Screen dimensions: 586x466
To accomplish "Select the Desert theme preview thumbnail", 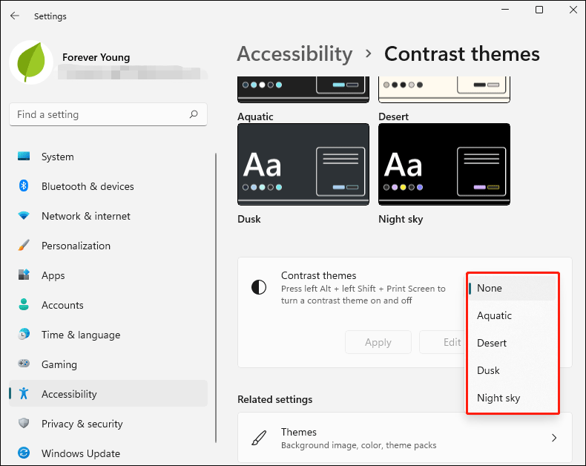I will (444, 90).
